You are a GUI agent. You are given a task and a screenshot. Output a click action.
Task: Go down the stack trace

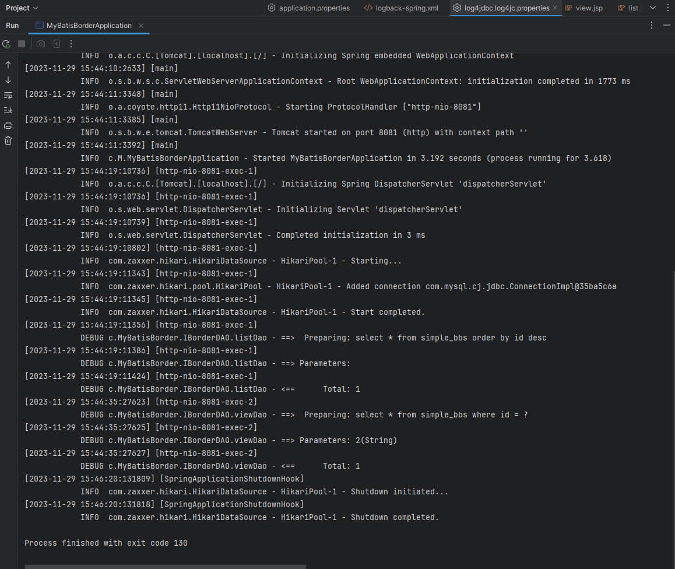point(8,80)
